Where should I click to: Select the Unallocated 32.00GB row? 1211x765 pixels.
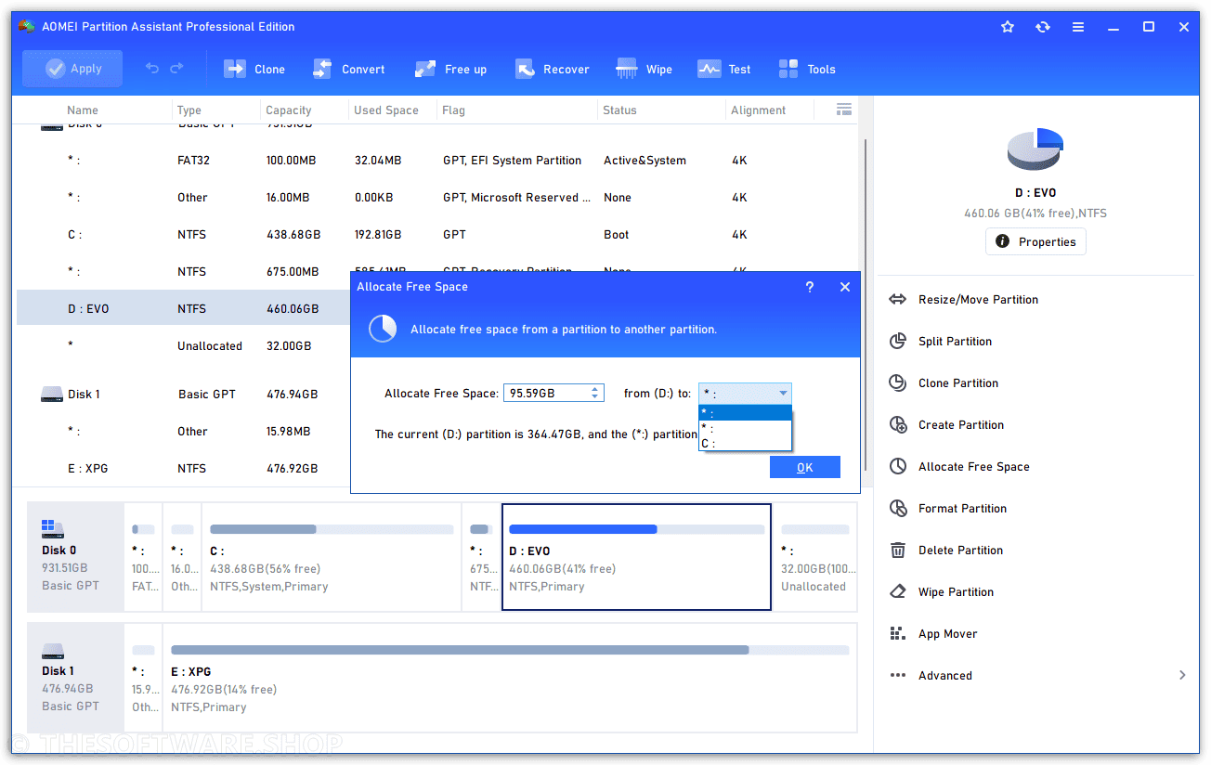coord(184,345)
